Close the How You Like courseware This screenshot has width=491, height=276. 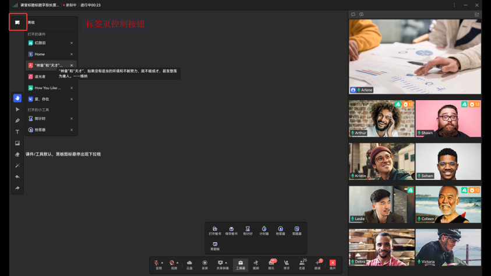coord(72,88)
